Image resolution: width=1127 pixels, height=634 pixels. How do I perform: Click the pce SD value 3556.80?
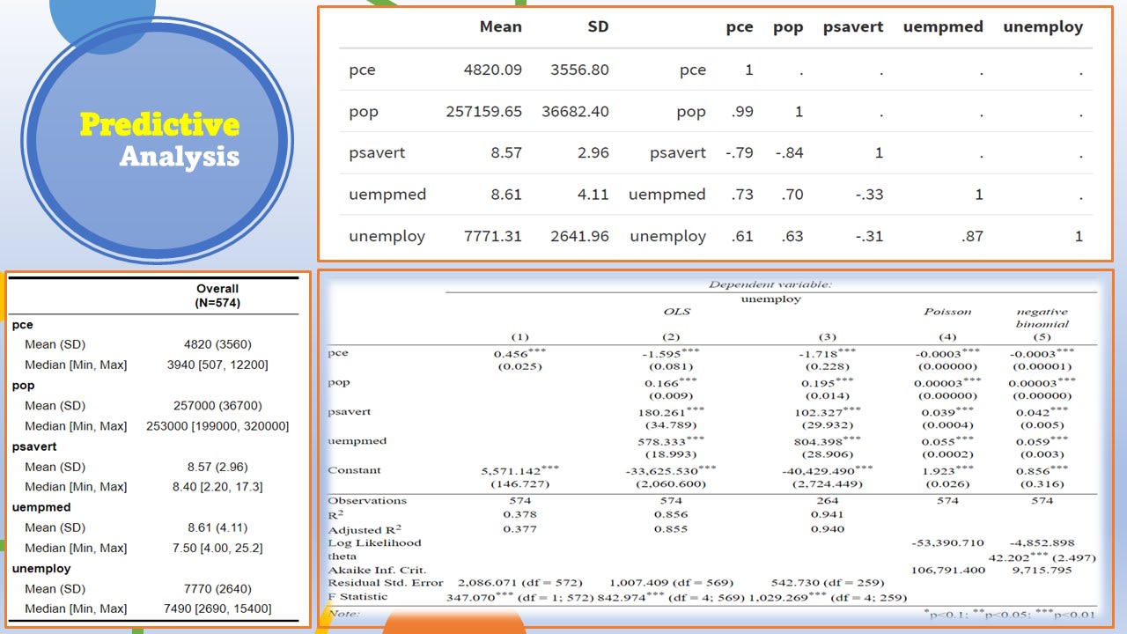[x=579, y=70]
